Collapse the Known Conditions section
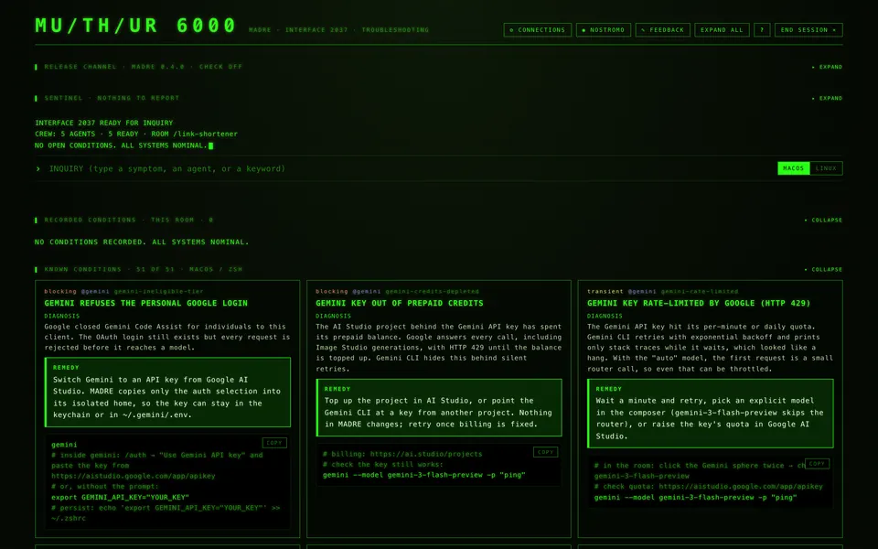 click(x=823, y=269)
